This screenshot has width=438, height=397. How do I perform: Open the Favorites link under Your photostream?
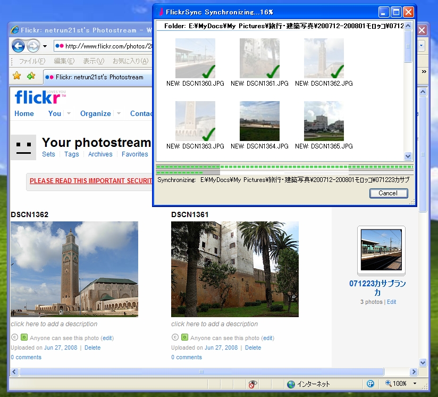pos(135,154)
